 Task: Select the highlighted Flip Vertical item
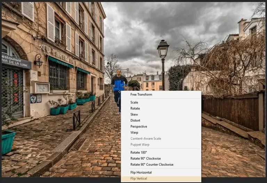click(x=161, y=178)
